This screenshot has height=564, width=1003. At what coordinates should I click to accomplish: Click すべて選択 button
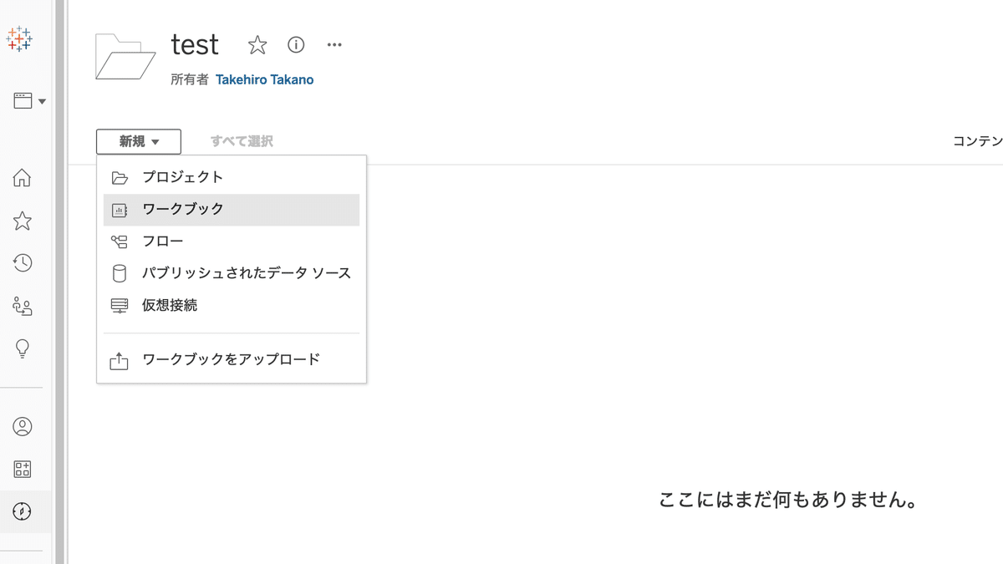(242, 142)
